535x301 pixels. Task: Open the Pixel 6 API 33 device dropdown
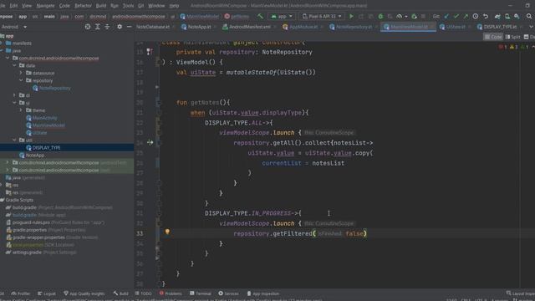321,17
